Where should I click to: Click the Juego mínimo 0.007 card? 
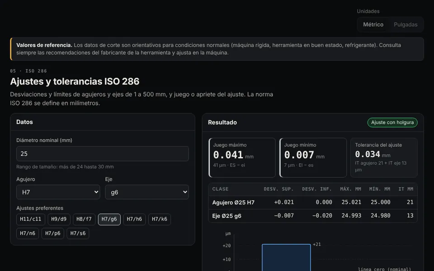point(313,158)
